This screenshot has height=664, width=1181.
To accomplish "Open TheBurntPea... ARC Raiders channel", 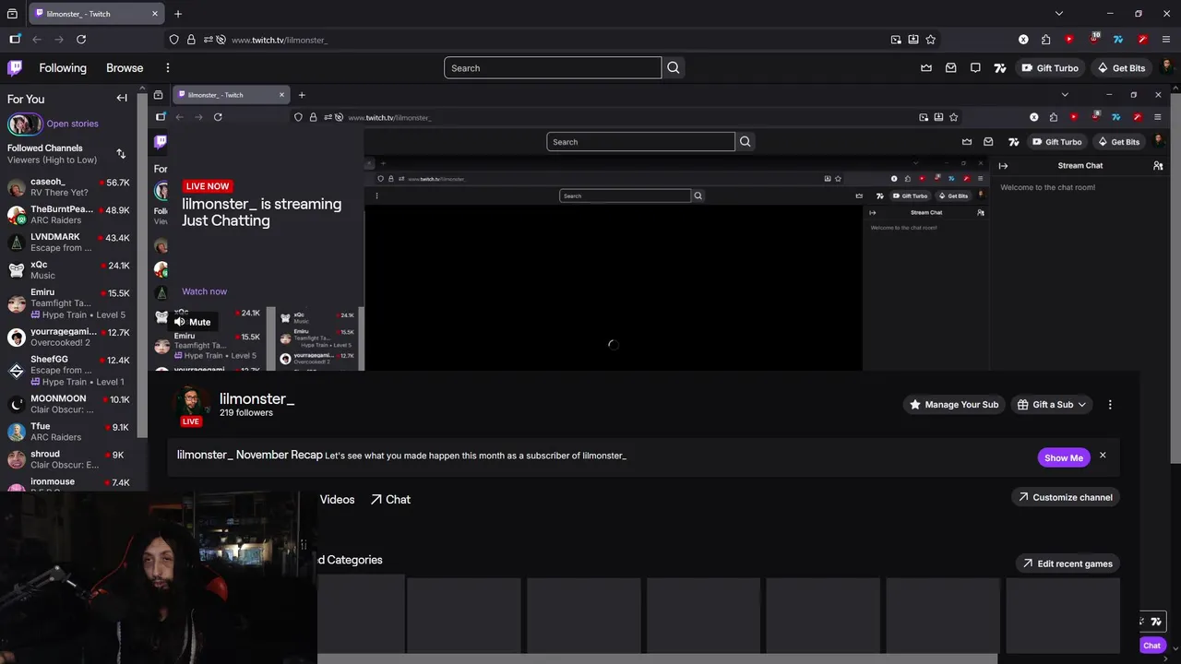I will 69,215.
